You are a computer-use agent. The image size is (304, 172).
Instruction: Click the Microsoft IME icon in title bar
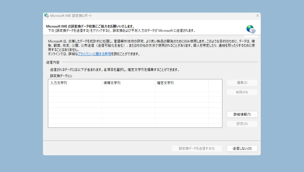point(47,16)
